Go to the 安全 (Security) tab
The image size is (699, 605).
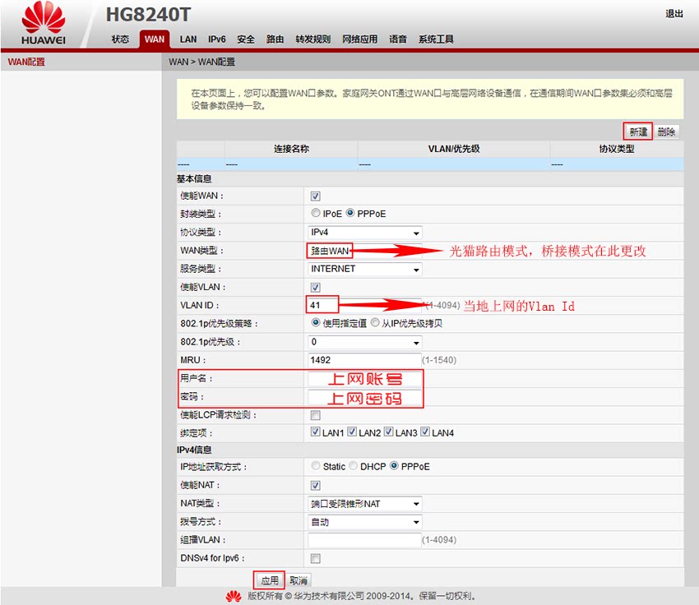pos(246,39)
